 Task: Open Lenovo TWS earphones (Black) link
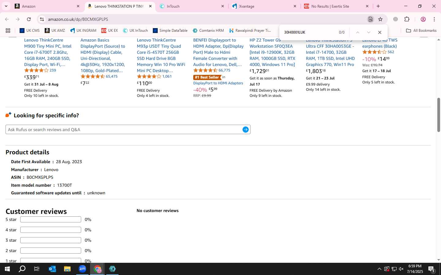click(380, 43)
